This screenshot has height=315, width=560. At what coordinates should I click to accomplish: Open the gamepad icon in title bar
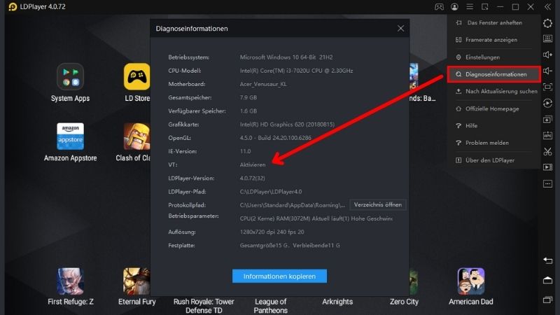click(x=439, y=7)
